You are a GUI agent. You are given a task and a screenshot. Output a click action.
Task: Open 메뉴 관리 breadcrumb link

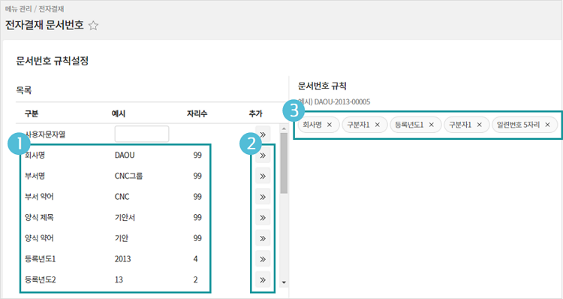click(18, 8)
